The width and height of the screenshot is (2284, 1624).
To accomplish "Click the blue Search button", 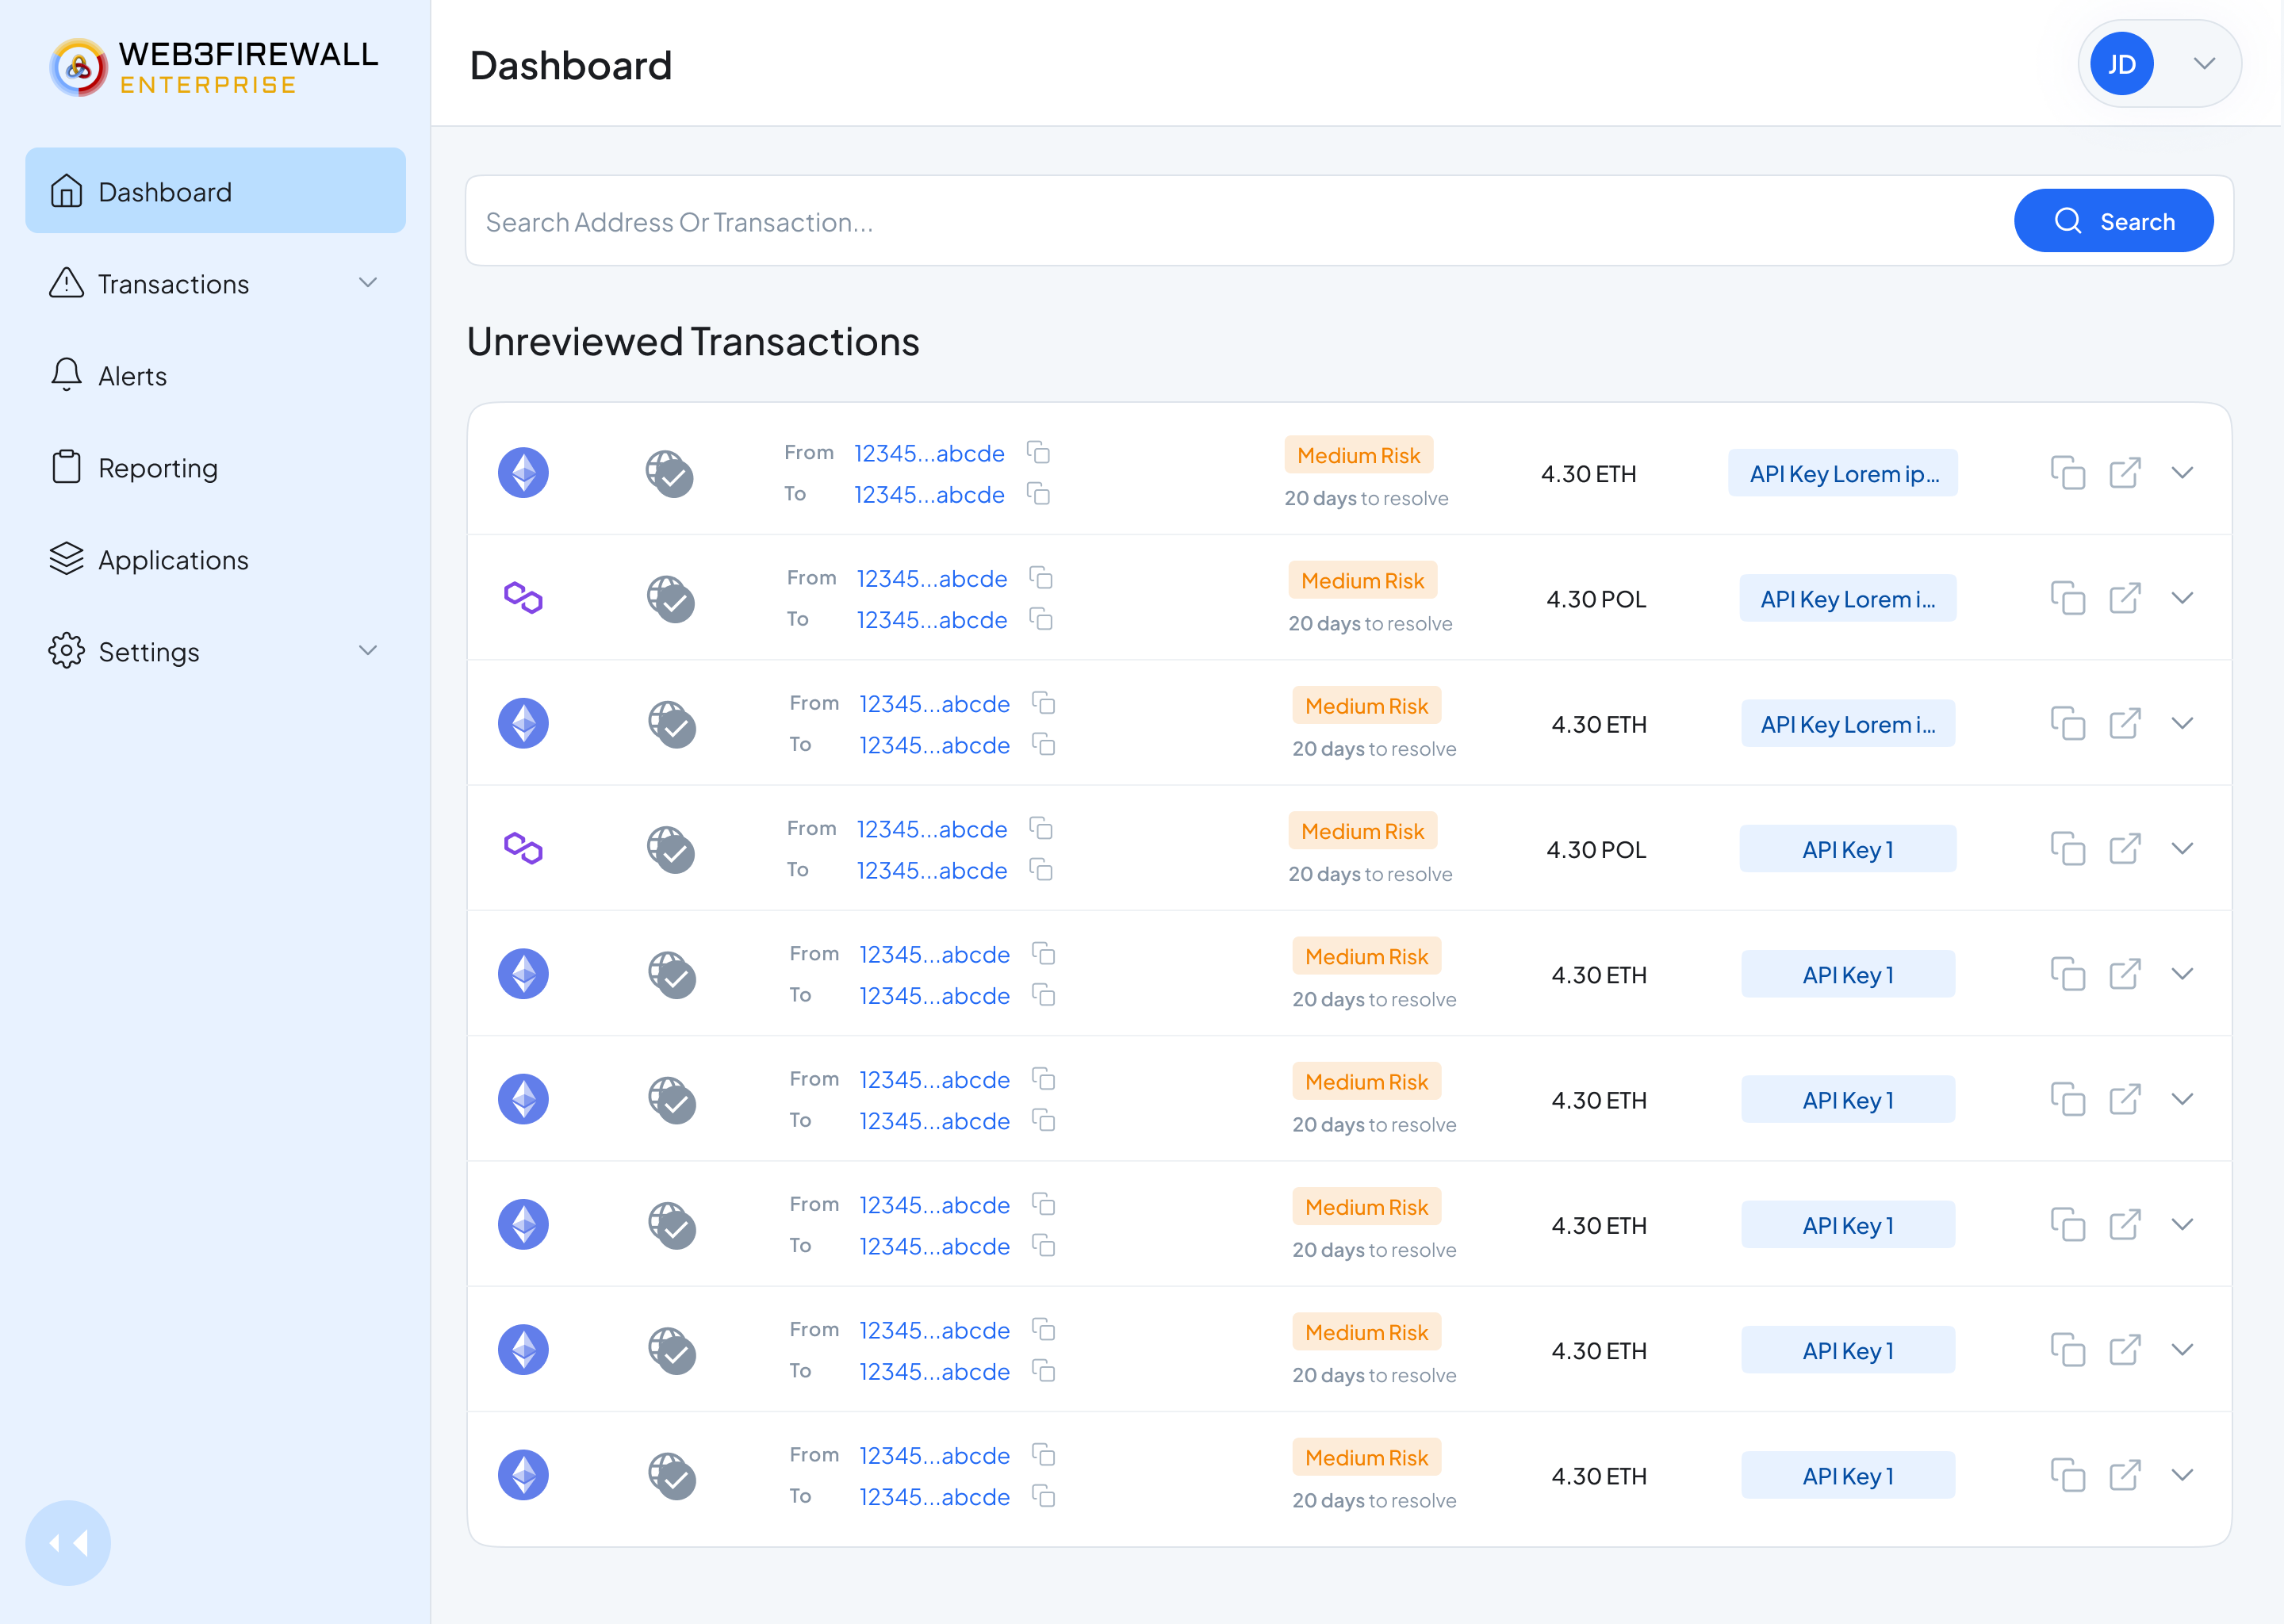I will (2113, 221).
